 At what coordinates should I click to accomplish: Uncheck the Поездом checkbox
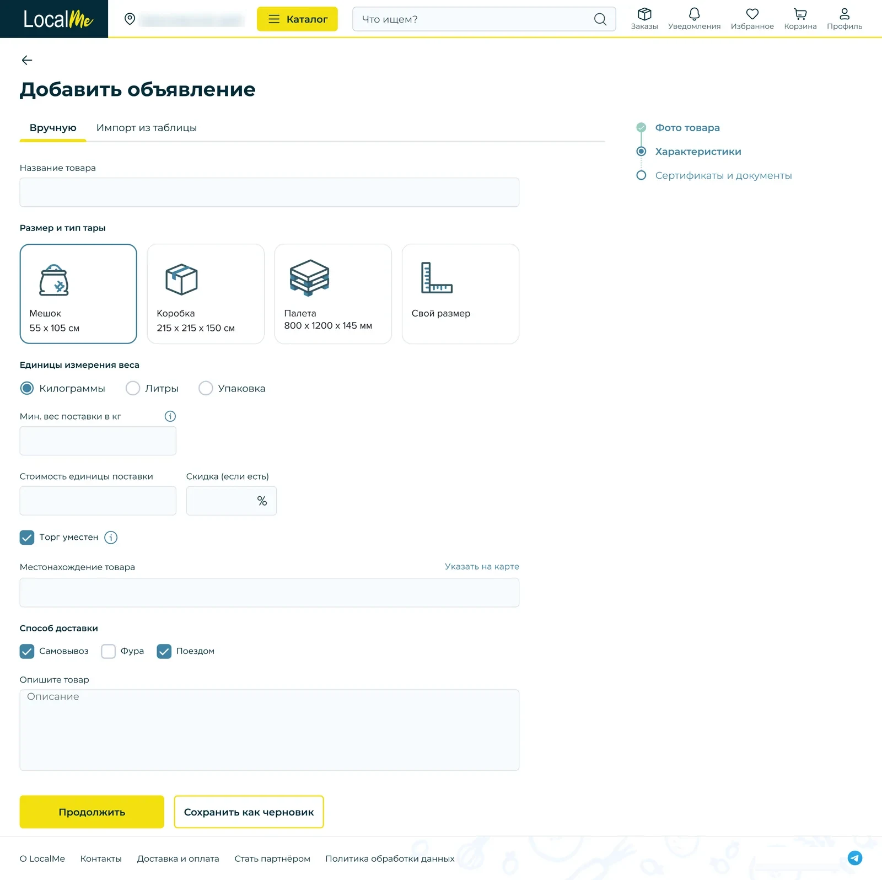pos(164,651)
